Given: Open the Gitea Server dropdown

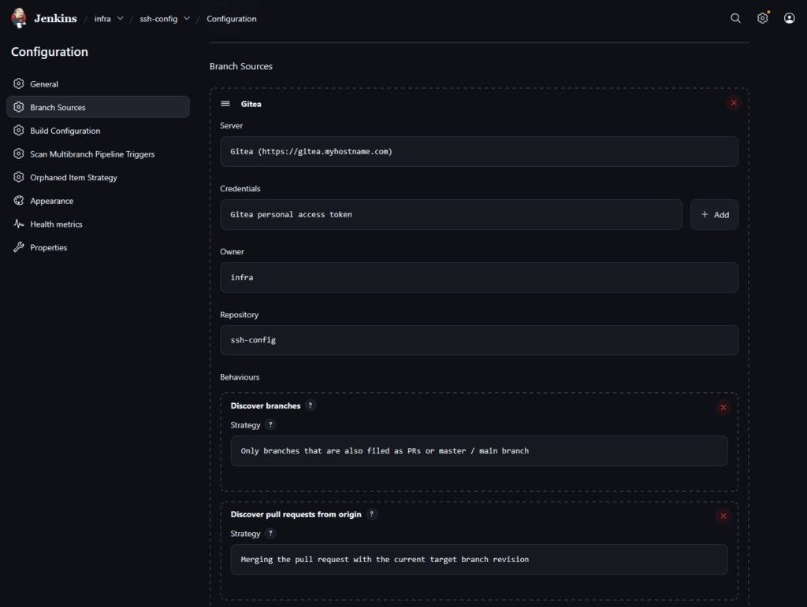Looking at the screenshot, I should pyautogui.click(x=478, y=151).
